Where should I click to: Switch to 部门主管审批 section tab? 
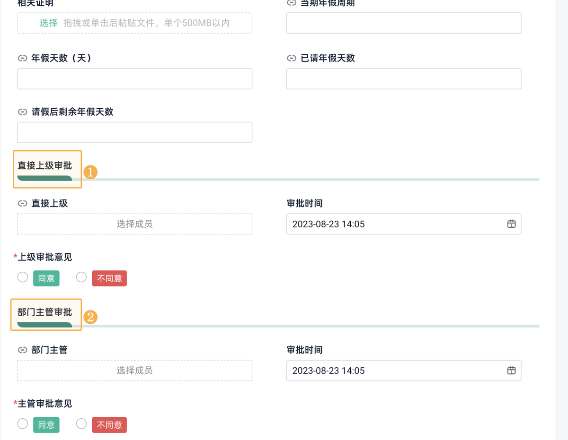(x=45, y=313)
